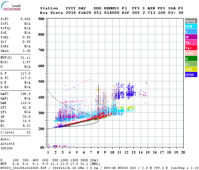Click the D 3000 km table header
This screenshot has width=199, height=170.
coord(84,160)
